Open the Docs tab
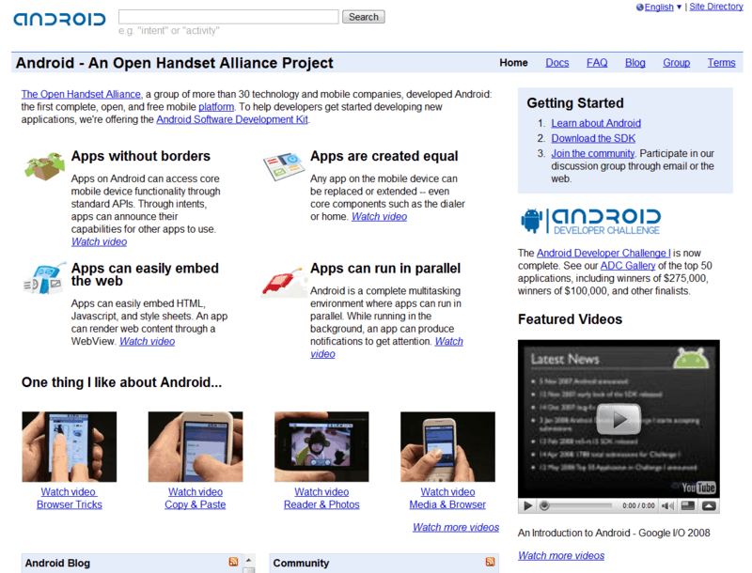Screen dimensions: 752x573 (x=557, y=63)
